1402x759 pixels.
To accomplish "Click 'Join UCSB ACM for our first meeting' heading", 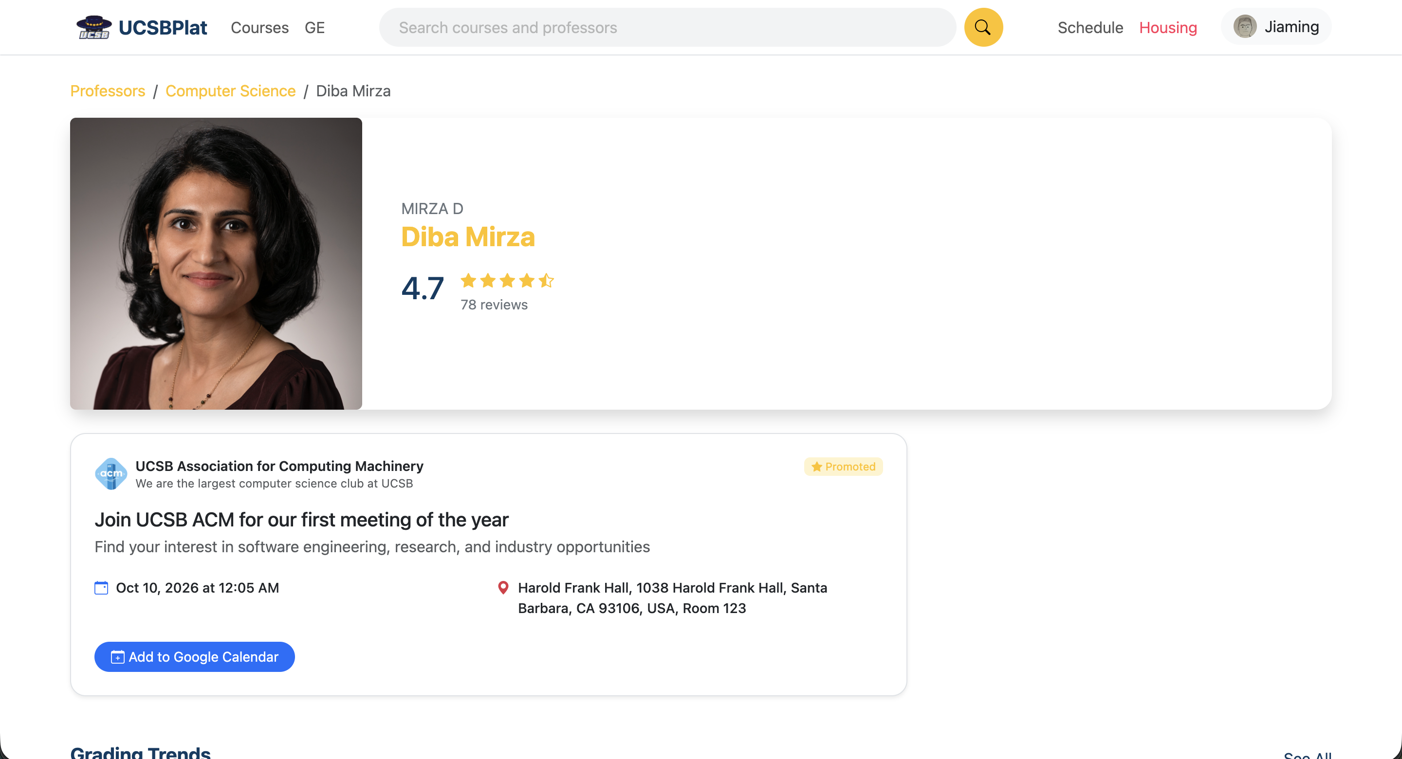I will click(301, 520).
